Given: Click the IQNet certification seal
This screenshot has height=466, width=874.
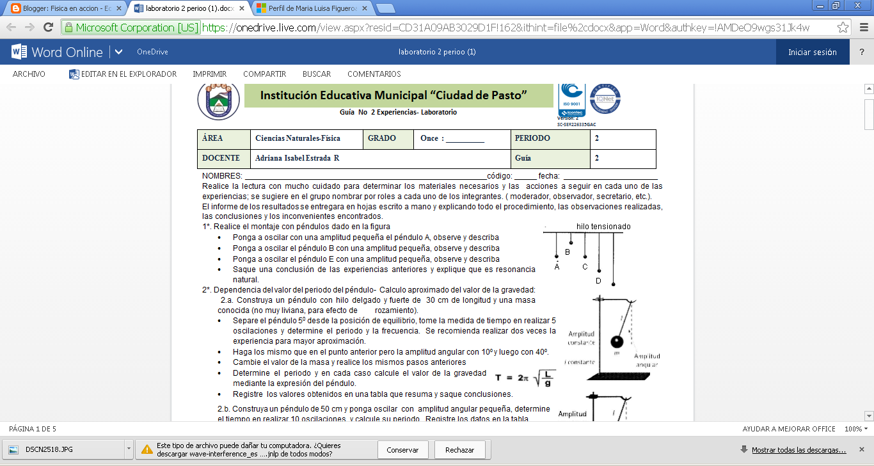Looking at the screenshot, I should point(605,99).
